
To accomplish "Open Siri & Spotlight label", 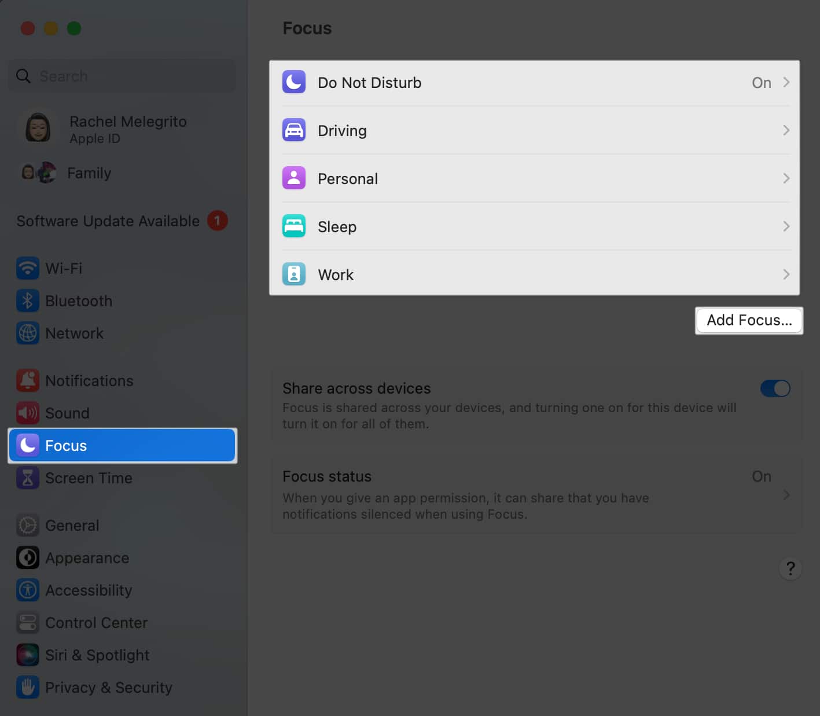I will click(97, 655).
